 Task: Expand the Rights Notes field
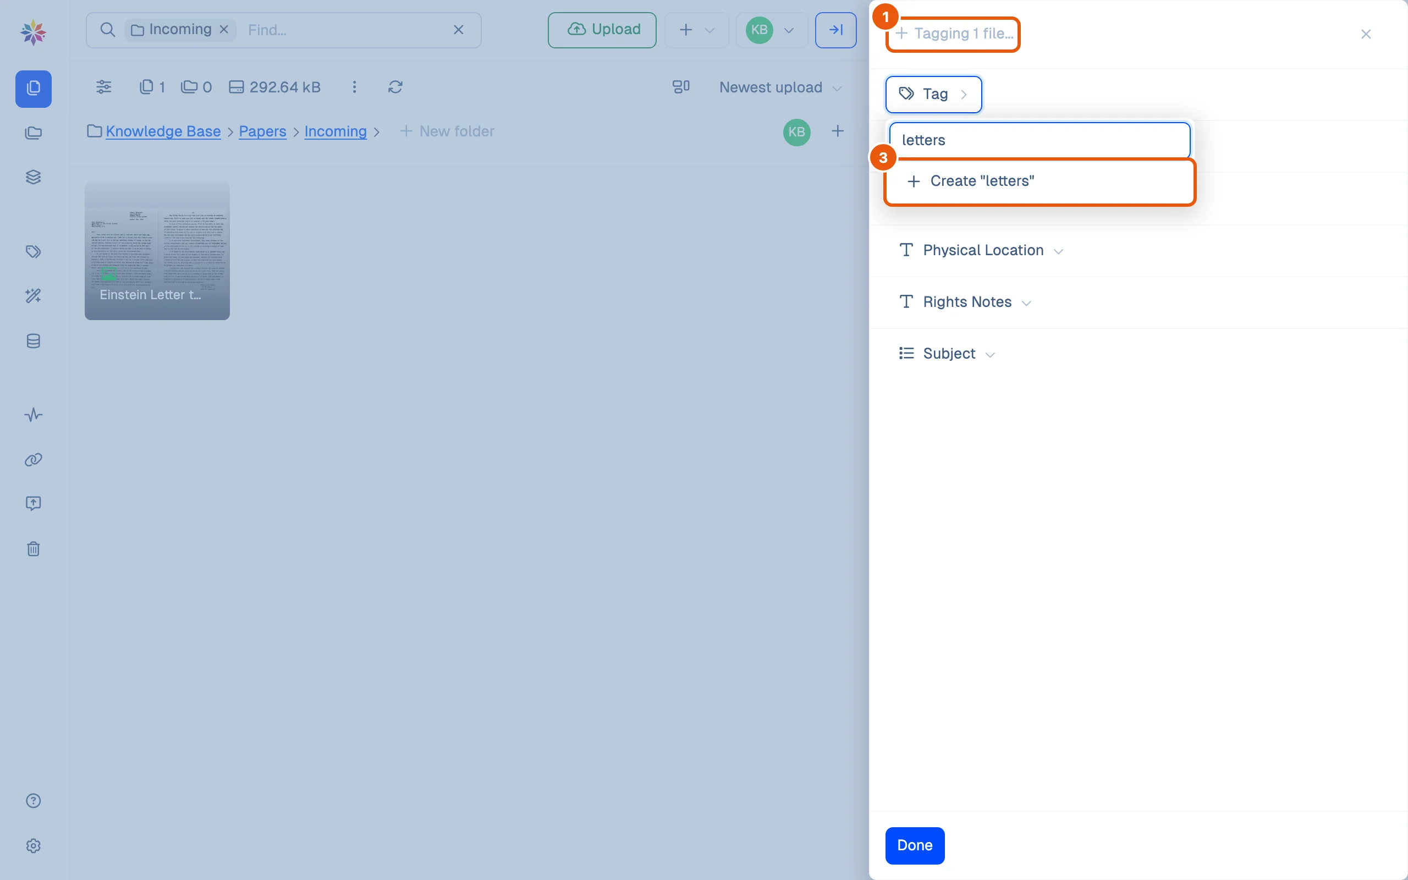coord(965,302)
